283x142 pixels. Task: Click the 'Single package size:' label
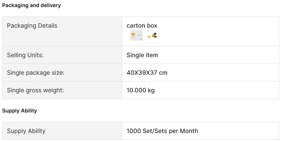pos(36,72)
